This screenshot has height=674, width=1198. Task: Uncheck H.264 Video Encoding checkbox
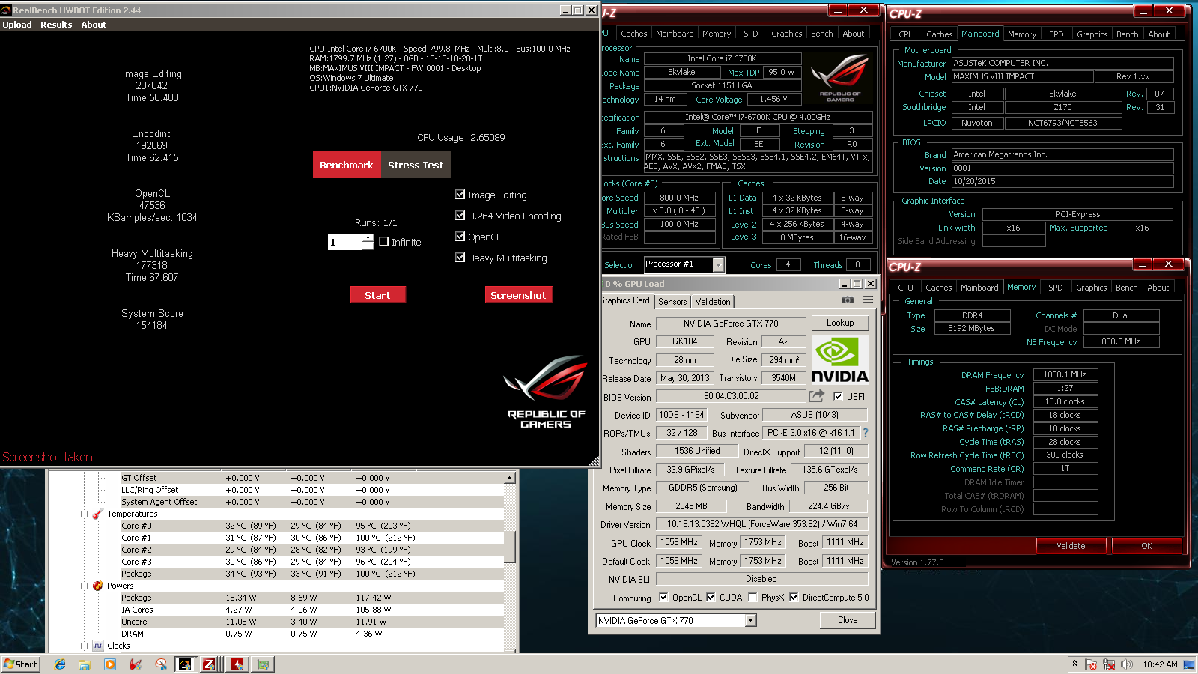[x=460, y=216]
